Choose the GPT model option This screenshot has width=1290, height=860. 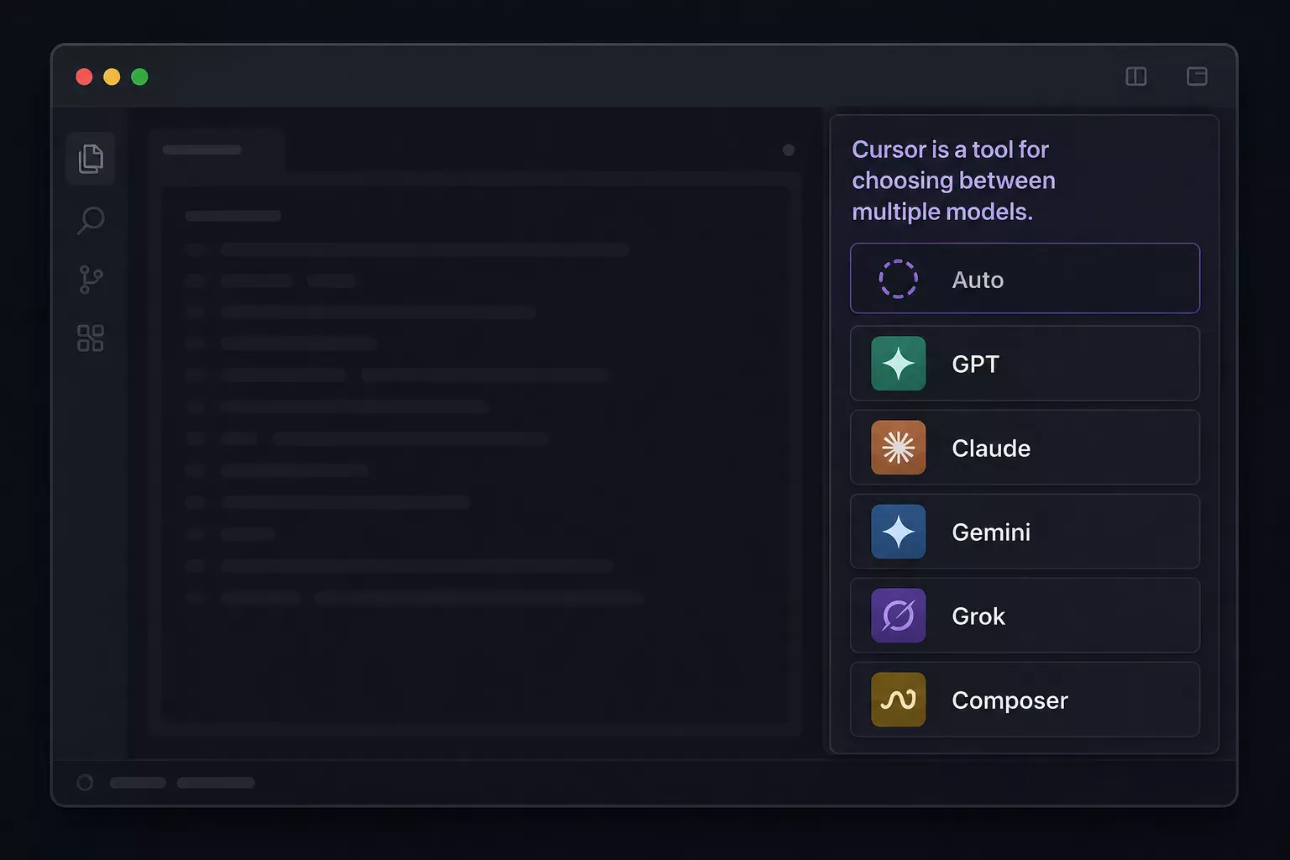1025,364
